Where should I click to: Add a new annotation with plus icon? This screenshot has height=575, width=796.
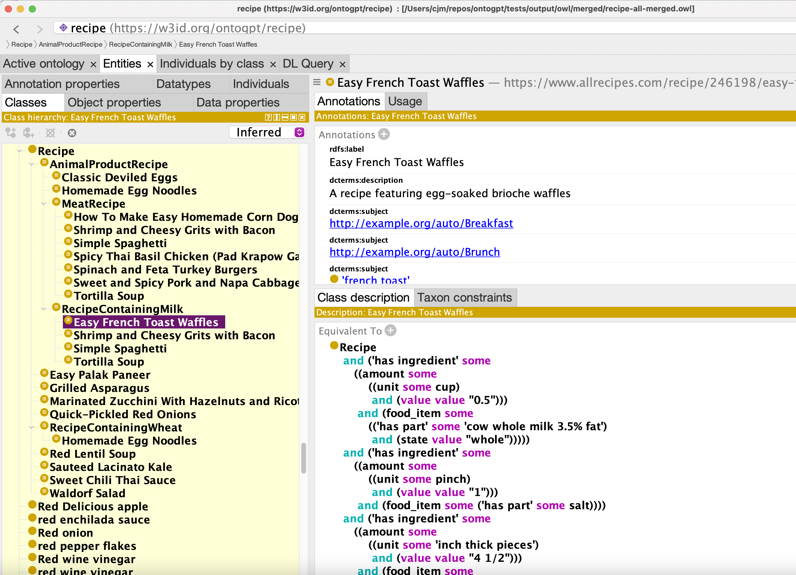click(384, 134)
